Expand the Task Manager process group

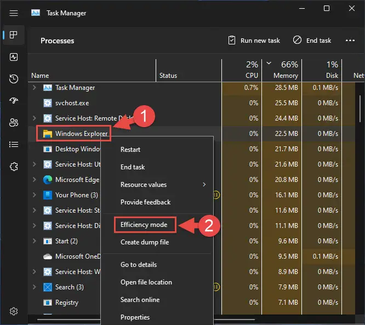(x=35, y=88)
